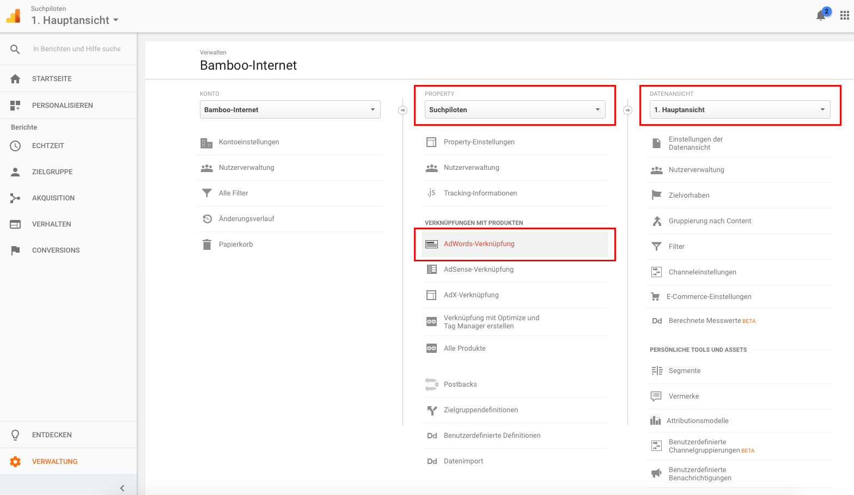Click the Änderungsverlauf history icon
854x495 pixels.
pyautogui.click(x=208, y=219)
